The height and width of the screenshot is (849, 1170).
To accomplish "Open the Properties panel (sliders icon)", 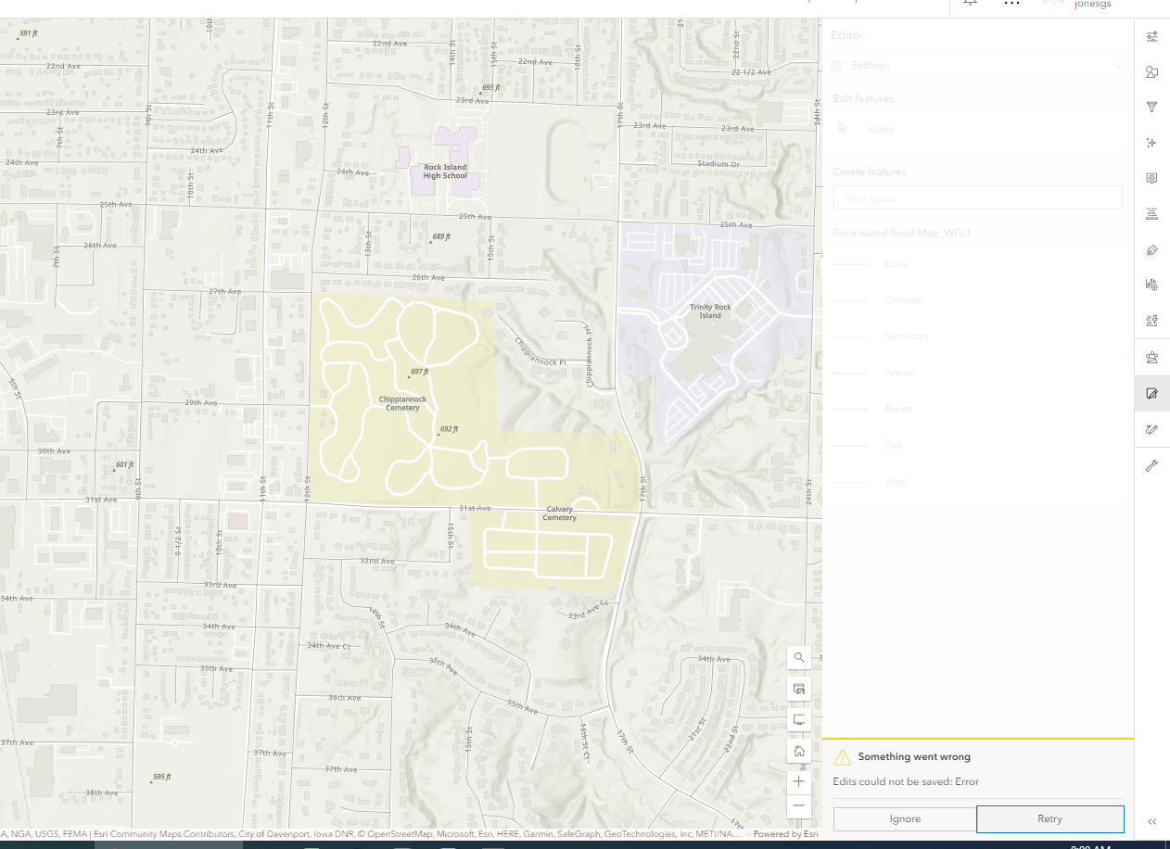I will (1151, 35).
